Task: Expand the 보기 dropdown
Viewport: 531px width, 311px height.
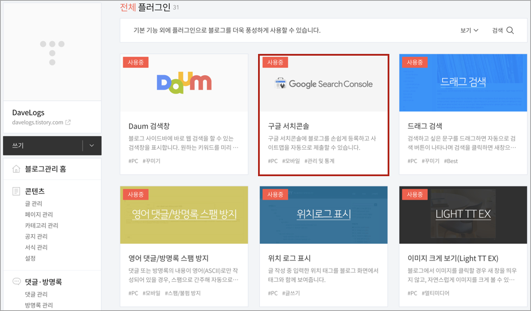Action: click(470, 30)
